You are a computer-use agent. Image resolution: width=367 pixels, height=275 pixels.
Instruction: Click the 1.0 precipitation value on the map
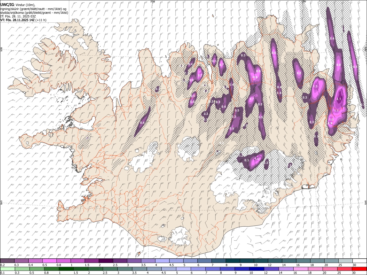click(331, 120)
